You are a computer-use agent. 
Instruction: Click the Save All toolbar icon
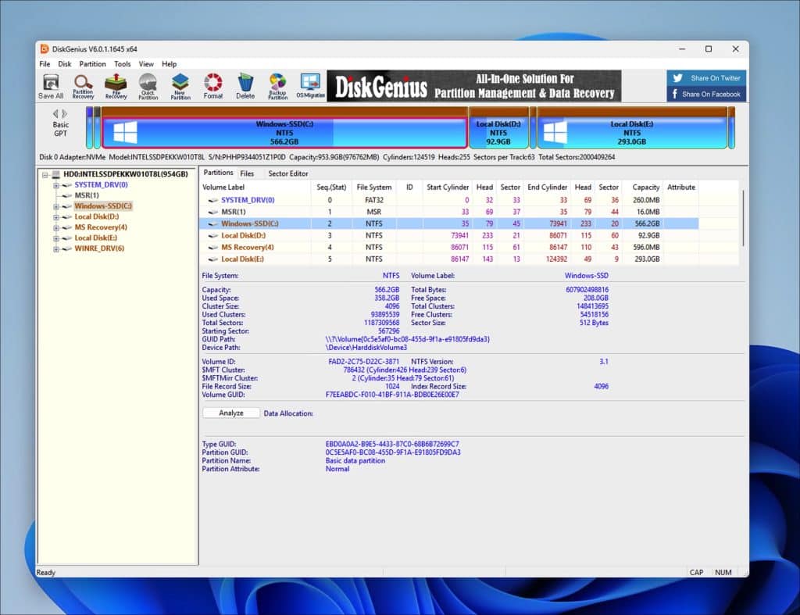coord(51,86)
